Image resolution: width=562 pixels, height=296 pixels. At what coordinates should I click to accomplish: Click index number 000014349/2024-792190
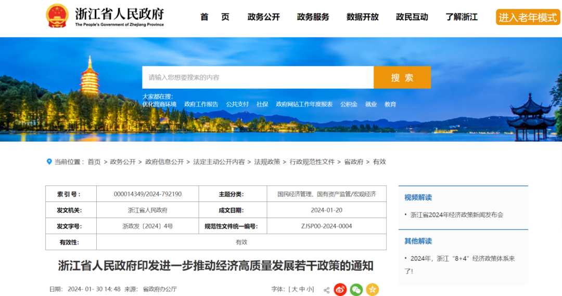pyautogui.click(x=148, y=194)
